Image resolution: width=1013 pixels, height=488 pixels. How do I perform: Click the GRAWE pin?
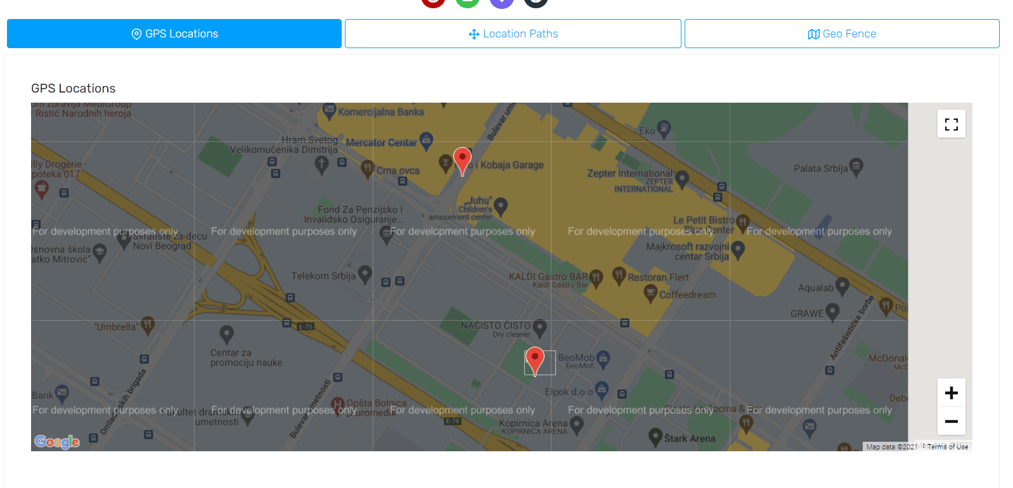(x=832, y=312)
